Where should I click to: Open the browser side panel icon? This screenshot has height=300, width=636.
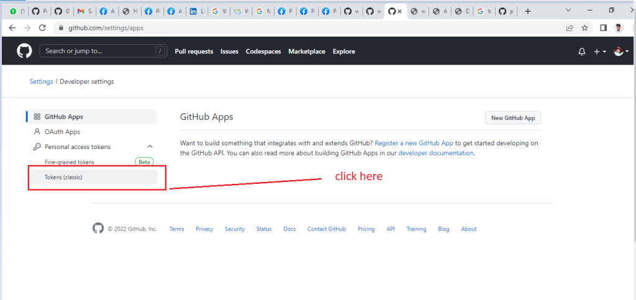point(603,28)
